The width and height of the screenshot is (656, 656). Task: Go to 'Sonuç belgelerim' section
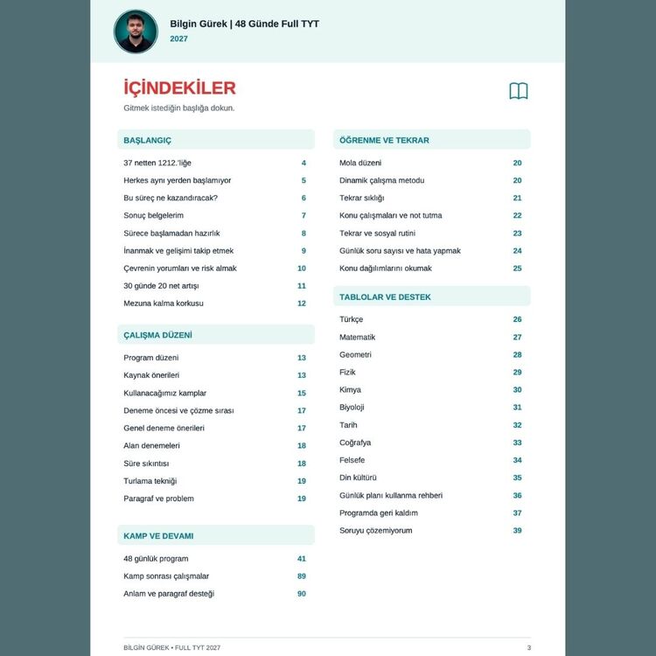click(215, 215)
